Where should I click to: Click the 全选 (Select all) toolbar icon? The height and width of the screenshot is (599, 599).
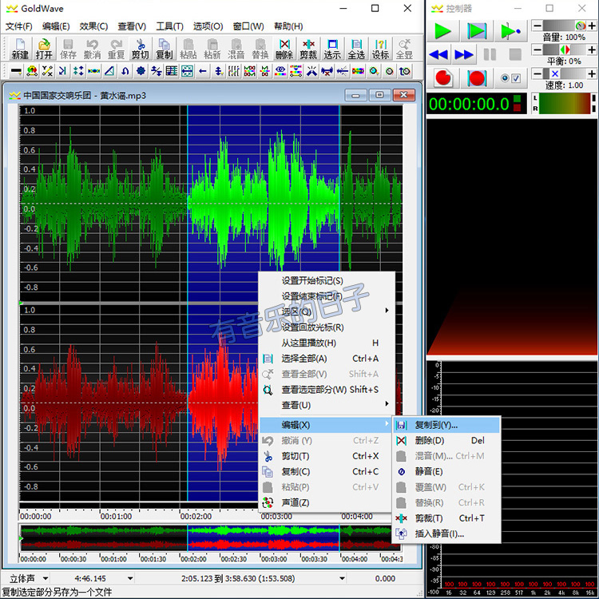pyautogui.click(x=356, y=49)
